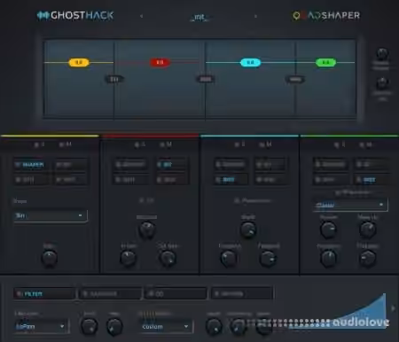Screen dimensions: 399x342
Task: Switch to the third bottom tab
Action: pyautogui.click(x=176, y=294)
